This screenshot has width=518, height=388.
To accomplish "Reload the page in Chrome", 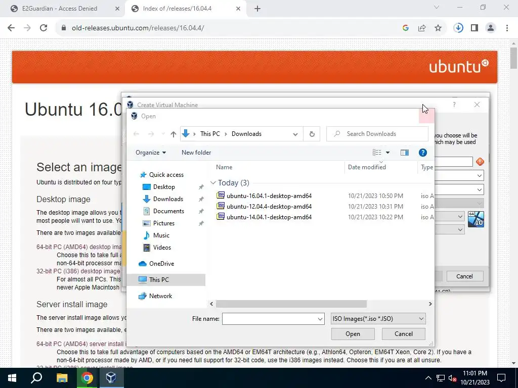I will [x=44, y=28].
